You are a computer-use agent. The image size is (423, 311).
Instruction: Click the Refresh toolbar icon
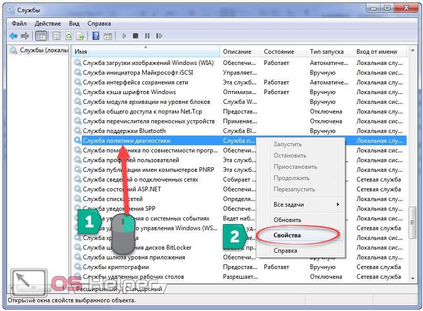69,36
